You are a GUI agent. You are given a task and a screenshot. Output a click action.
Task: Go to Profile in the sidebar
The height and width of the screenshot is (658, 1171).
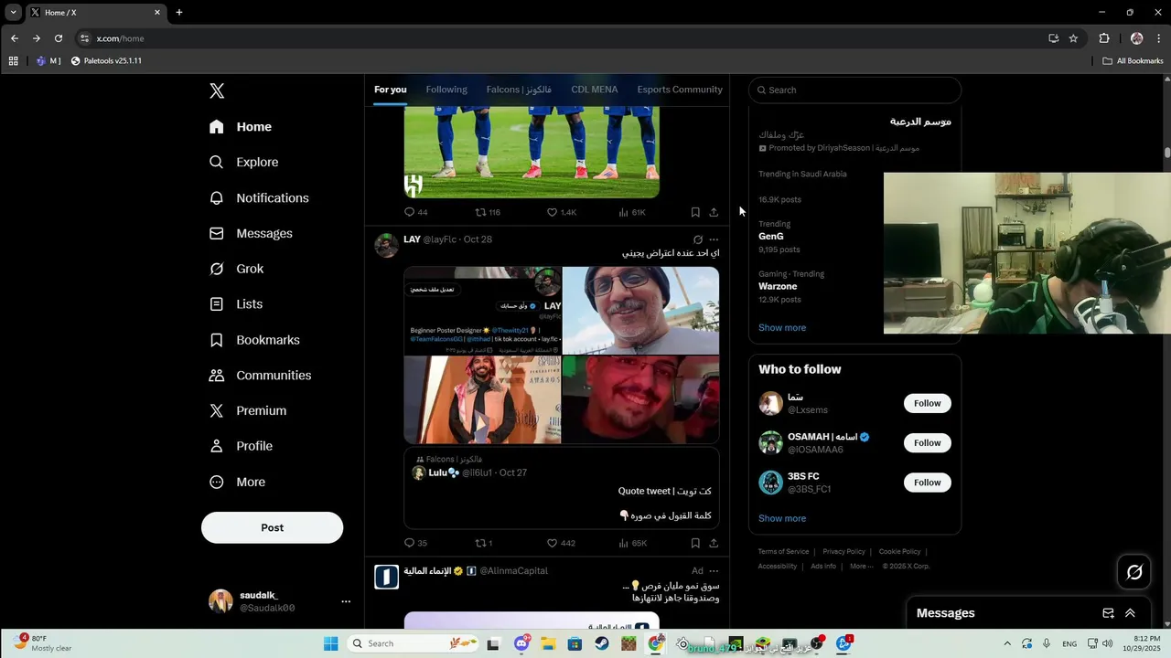[x=241, y=446]
